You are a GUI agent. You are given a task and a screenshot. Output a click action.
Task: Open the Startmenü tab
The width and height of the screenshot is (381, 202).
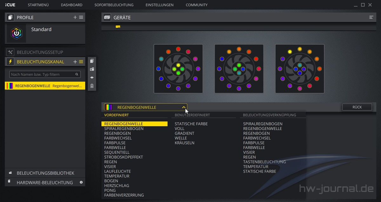pyautogui.click(x=38, y=5)
